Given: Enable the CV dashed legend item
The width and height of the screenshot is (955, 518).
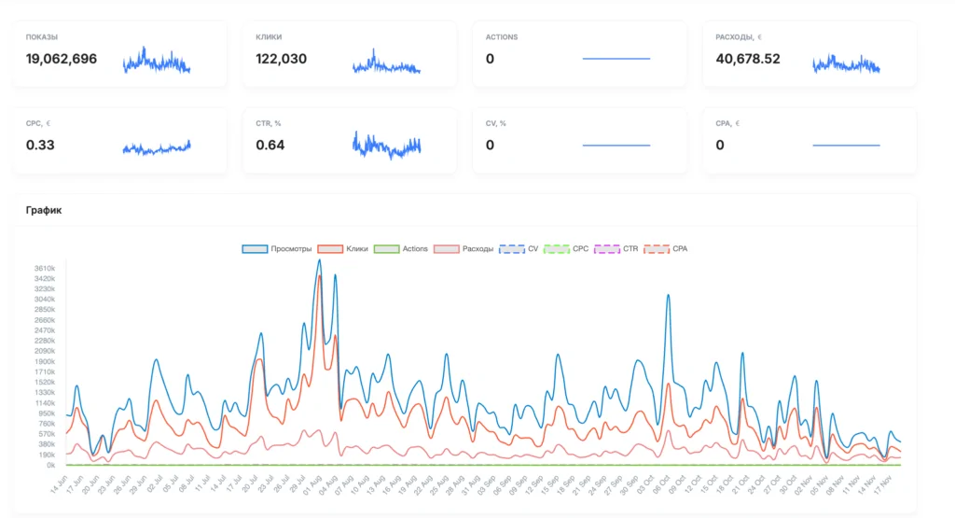Looking at the screenshot, I should (519, 248).
